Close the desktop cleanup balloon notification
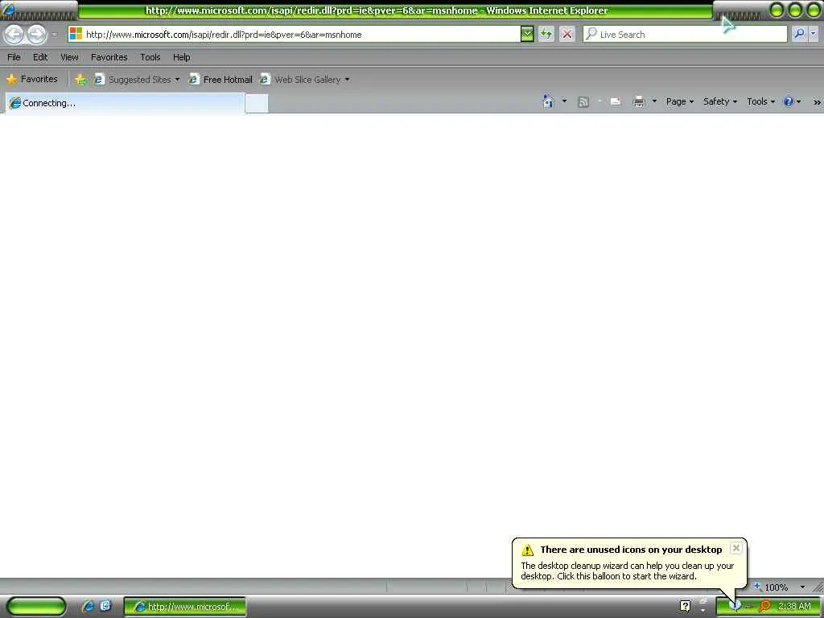The width and height of the screenshot is (824, 618). click(736, 548)
